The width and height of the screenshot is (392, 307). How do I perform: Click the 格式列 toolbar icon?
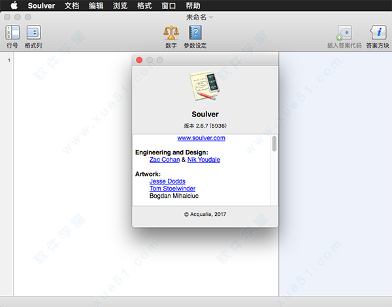[33, 33]
